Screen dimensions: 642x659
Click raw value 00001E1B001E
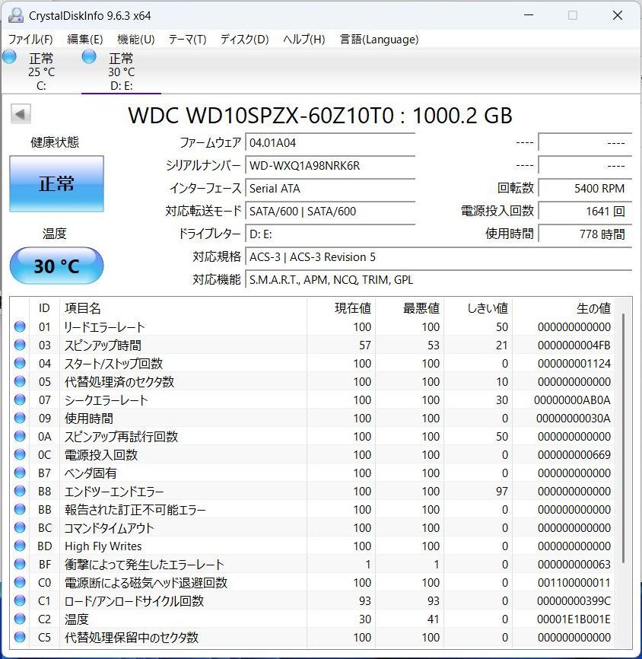(574, 619)
